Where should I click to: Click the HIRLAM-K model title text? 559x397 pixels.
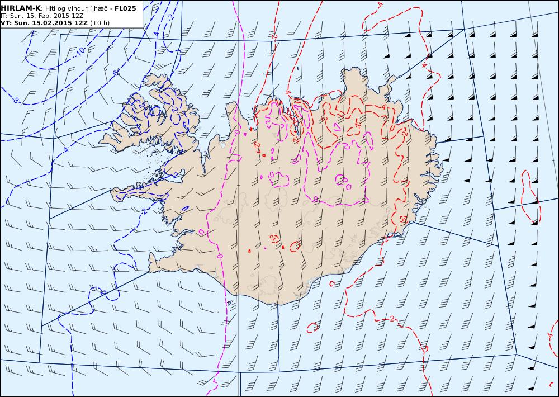pos(21,8)
